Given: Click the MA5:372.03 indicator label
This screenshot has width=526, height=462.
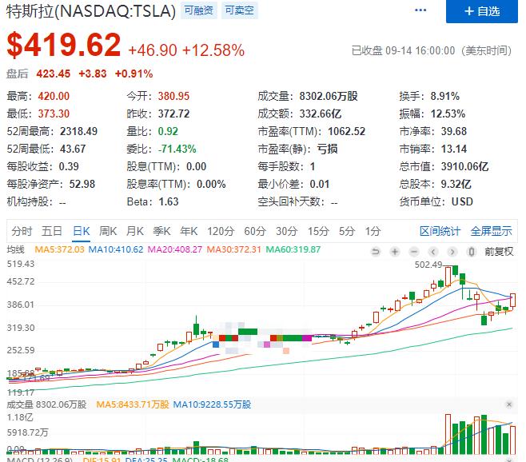Looking at the screenshot, I should (x=59, y=249).
